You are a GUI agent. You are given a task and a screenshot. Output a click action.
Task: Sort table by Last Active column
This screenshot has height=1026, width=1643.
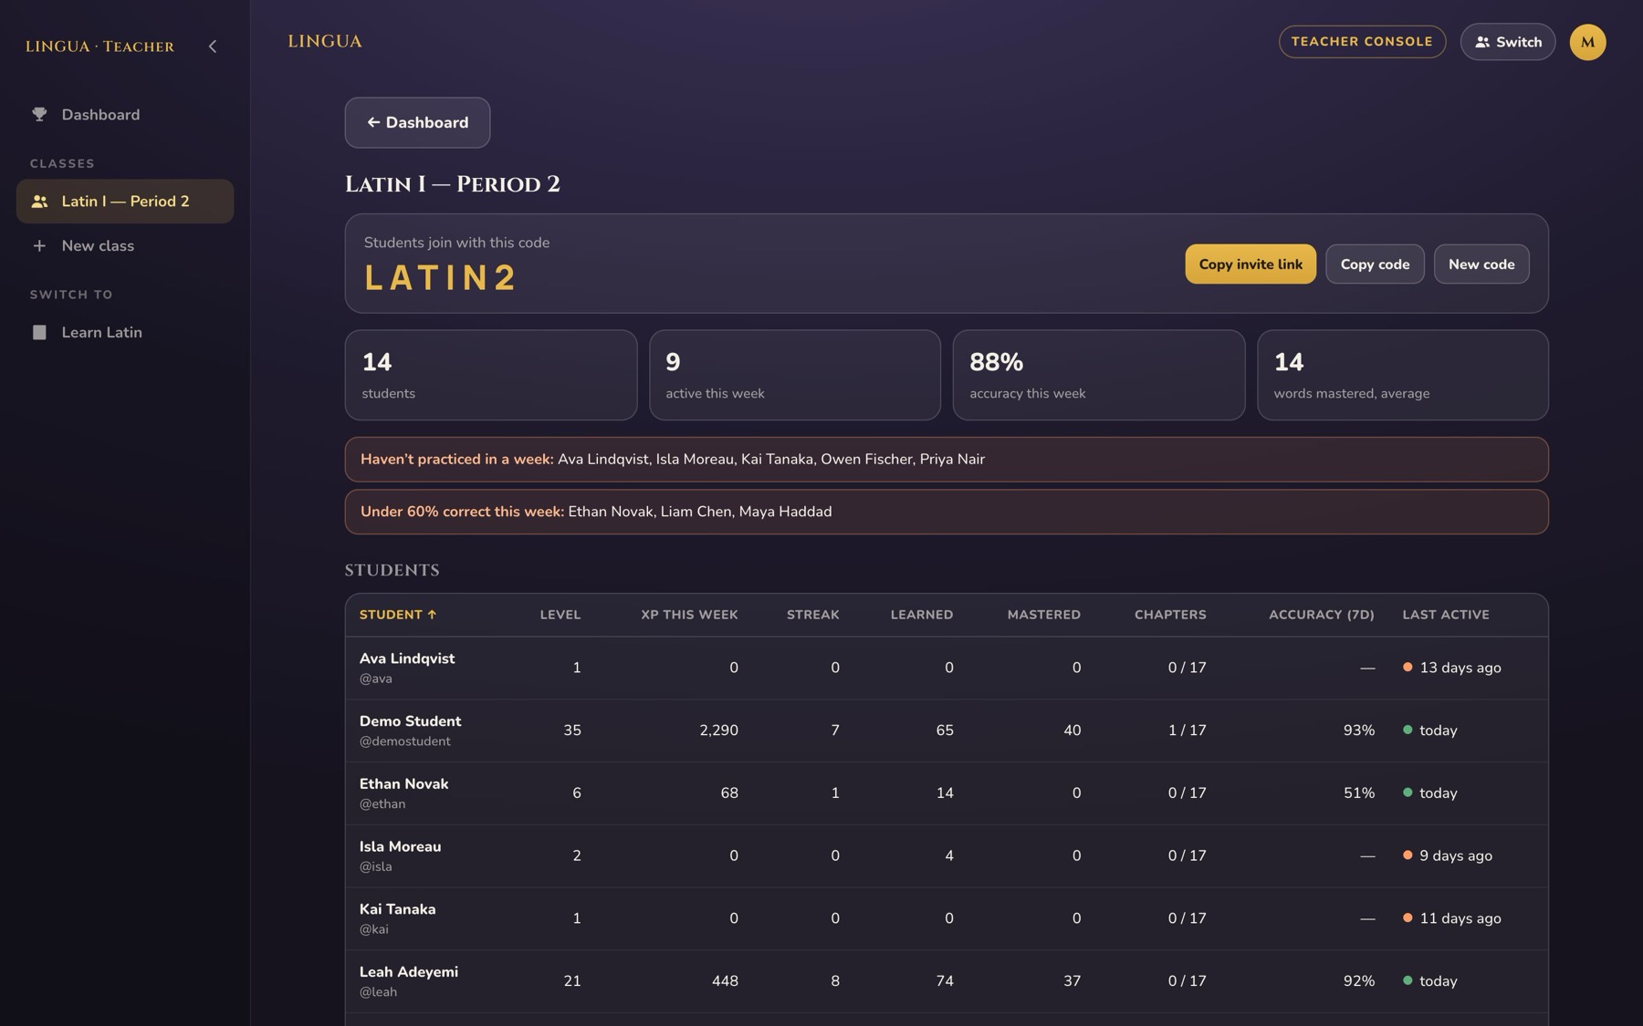(1446, 615)
